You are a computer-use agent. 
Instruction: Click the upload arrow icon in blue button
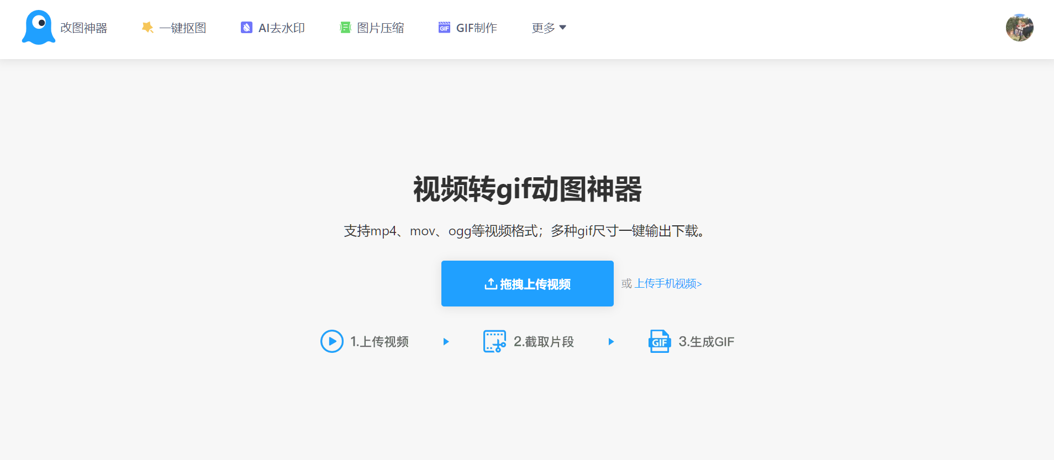click(491, 284)
